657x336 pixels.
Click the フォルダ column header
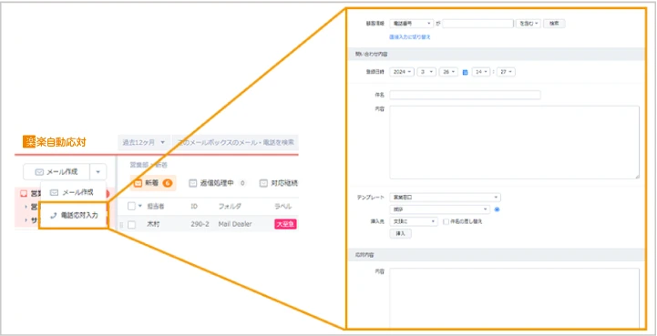coord(230,207)
